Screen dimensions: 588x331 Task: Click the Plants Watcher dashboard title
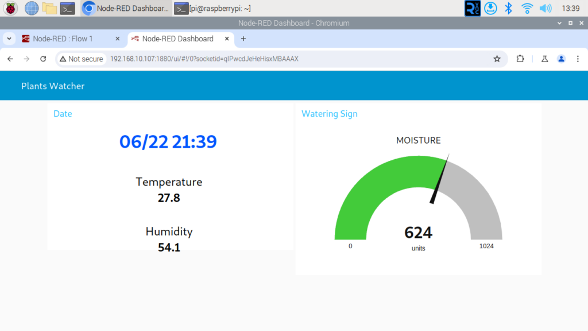(53, 86)
